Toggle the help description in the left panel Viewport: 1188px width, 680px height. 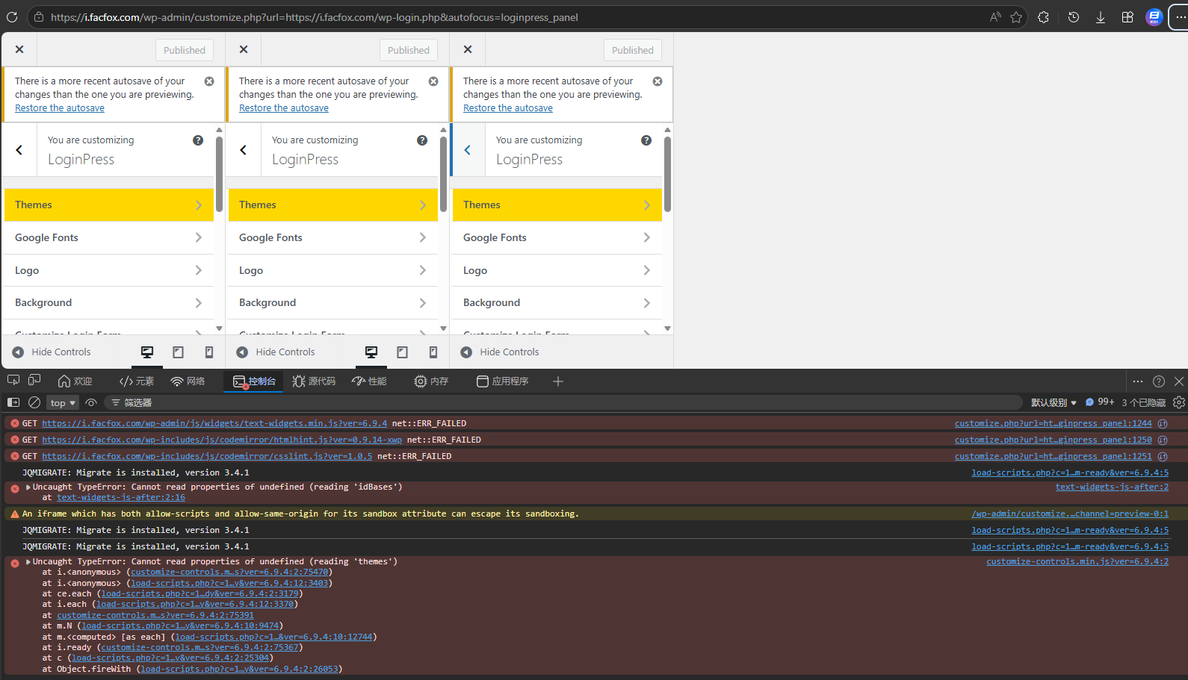[x=198, y=140]
